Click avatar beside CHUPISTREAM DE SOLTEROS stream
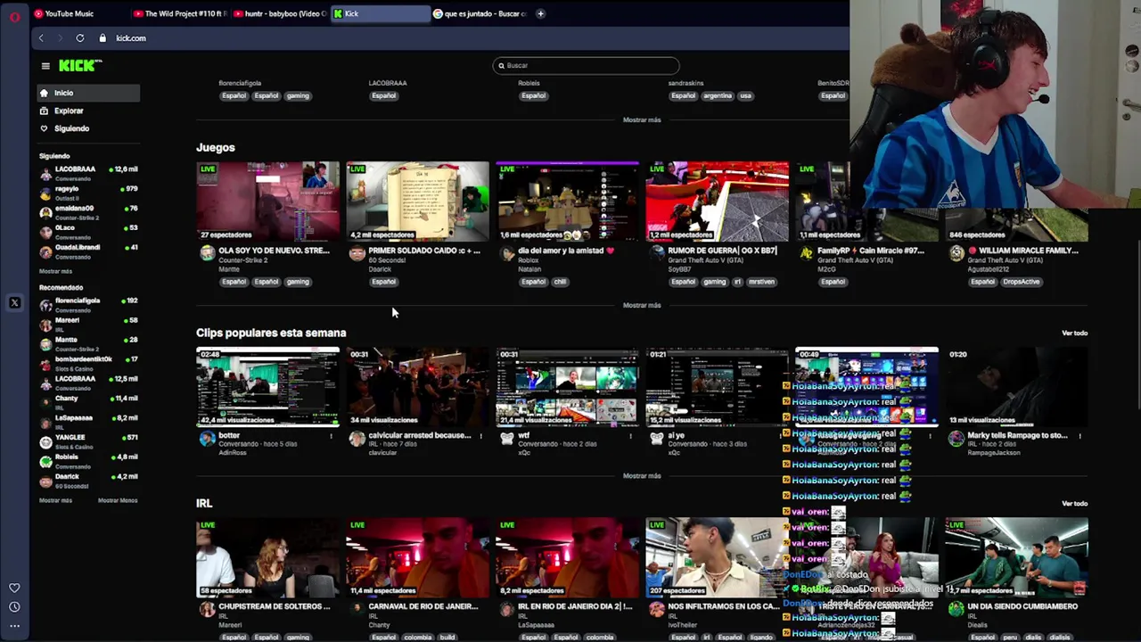This screenshot has height=642, width=1141. [208, 609]
